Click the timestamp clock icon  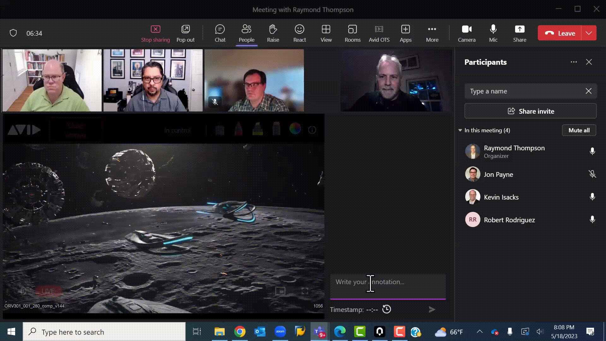pos(387,309)
